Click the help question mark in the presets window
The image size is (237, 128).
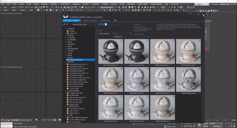click(x=190, y=14)
